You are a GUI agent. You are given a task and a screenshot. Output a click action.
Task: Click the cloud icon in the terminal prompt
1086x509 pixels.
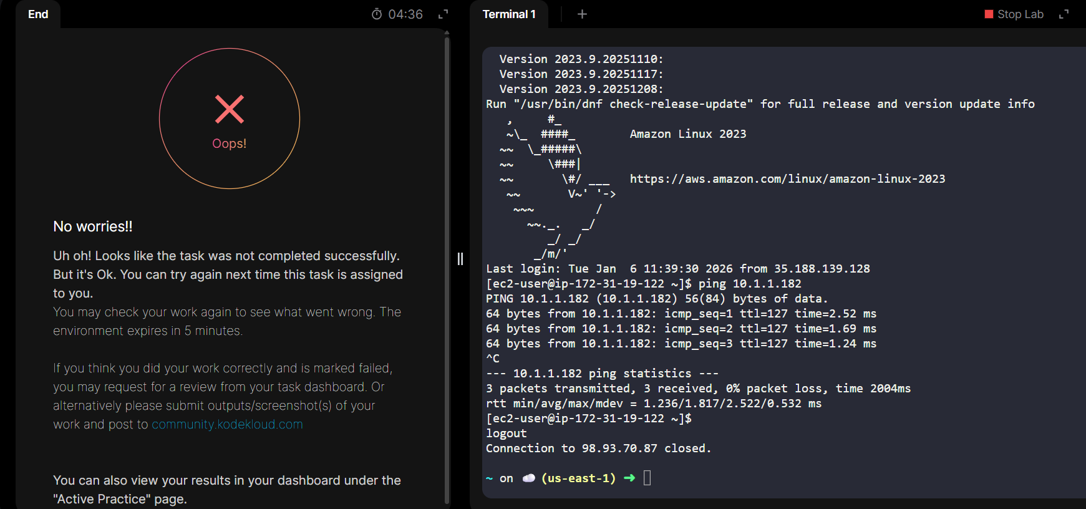[x=528, y=478]
